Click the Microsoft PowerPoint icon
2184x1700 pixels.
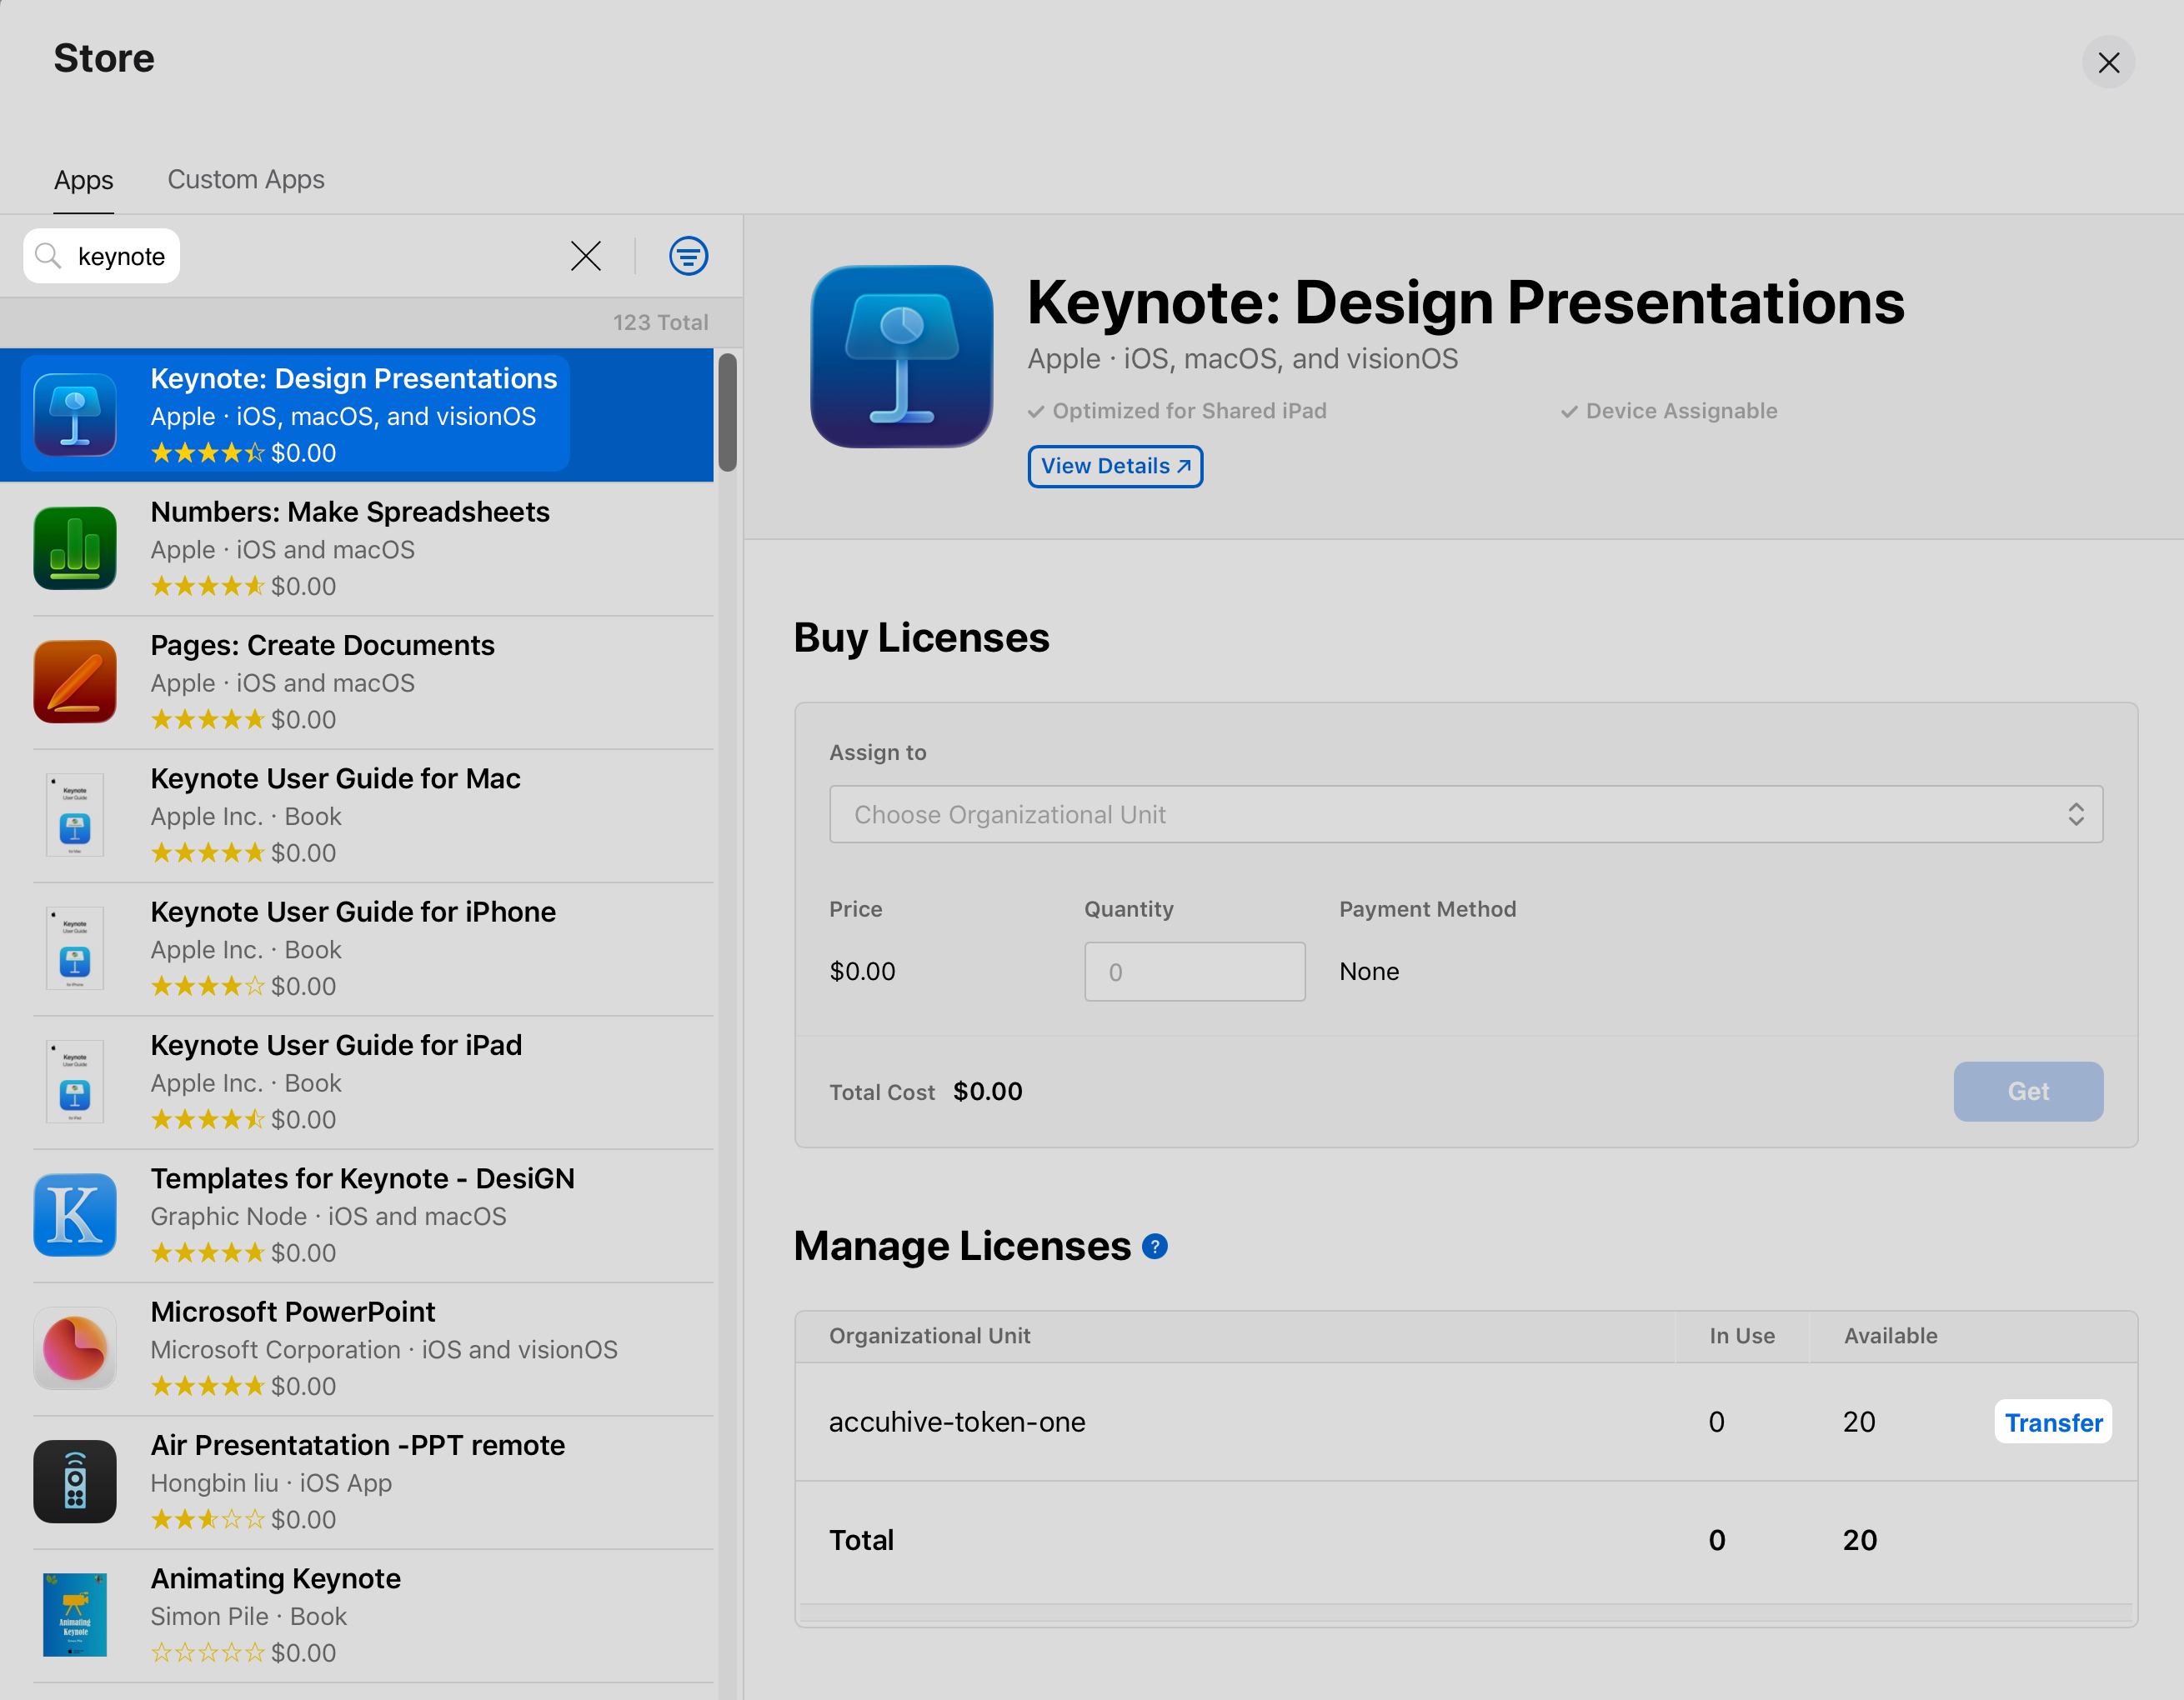(x=75, y=1348)
